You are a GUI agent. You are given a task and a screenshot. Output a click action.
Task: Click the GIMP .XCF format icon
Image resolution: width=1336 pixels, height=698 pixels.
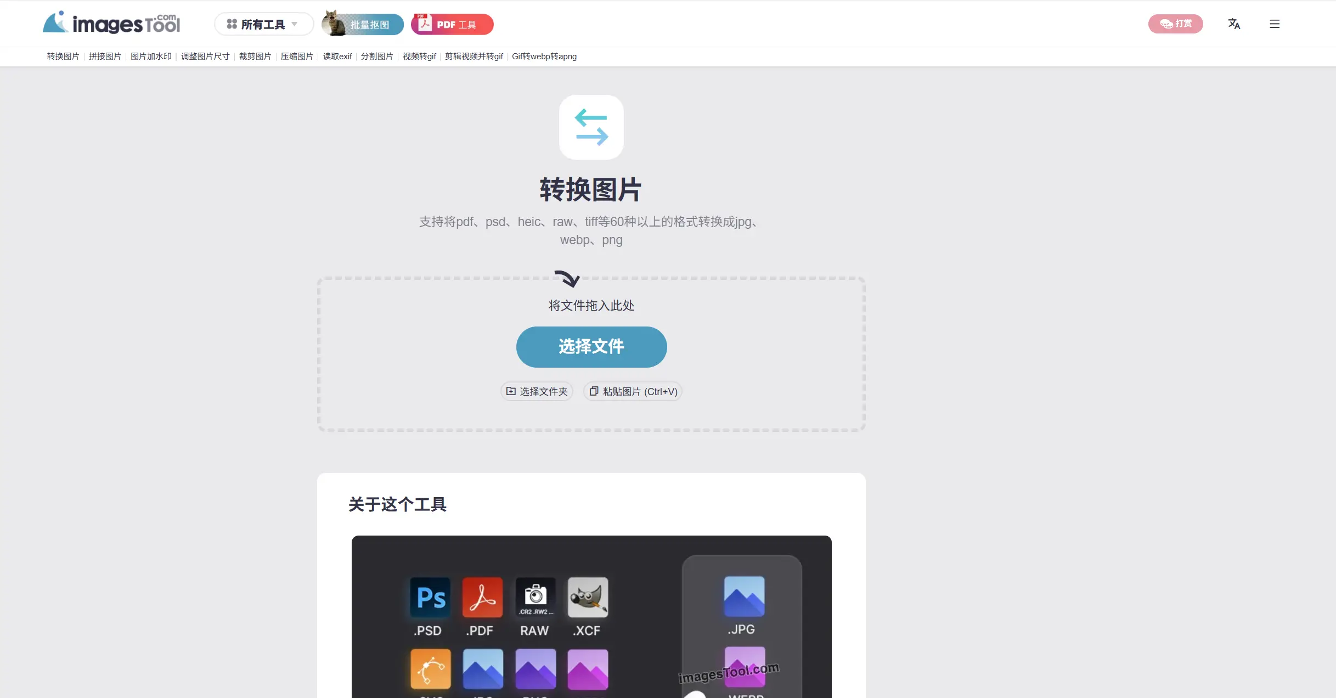[588, 598]
